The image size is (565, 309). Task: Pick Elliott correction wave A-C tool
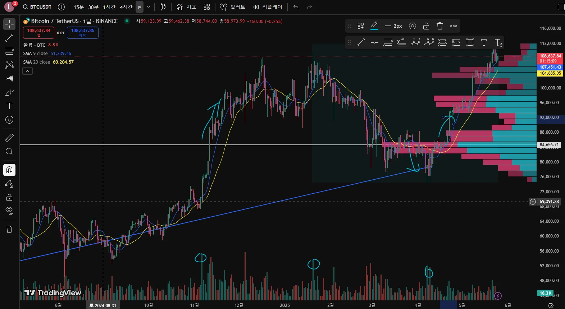point(429,42)
